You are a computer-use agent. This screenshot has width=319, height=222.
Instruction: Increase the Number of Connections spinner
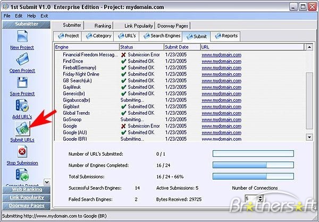click(x=261, y=197)
